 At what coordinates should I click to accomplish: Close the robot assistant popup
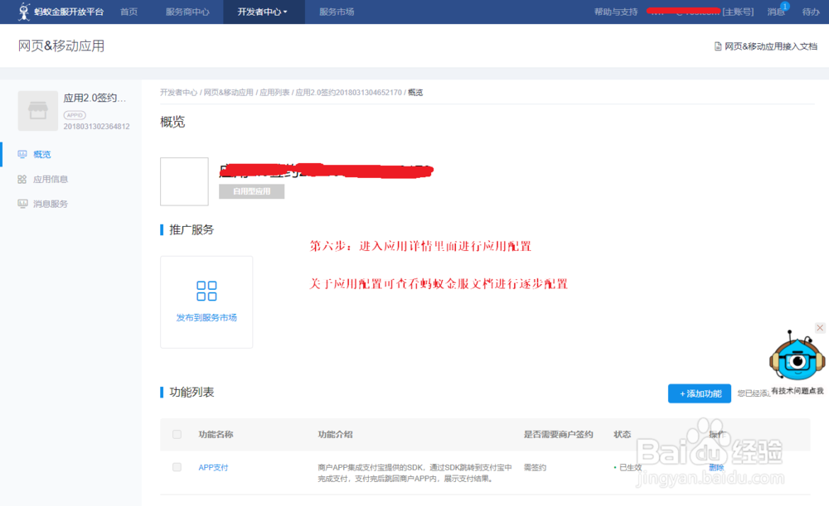[x=820, y=328]
